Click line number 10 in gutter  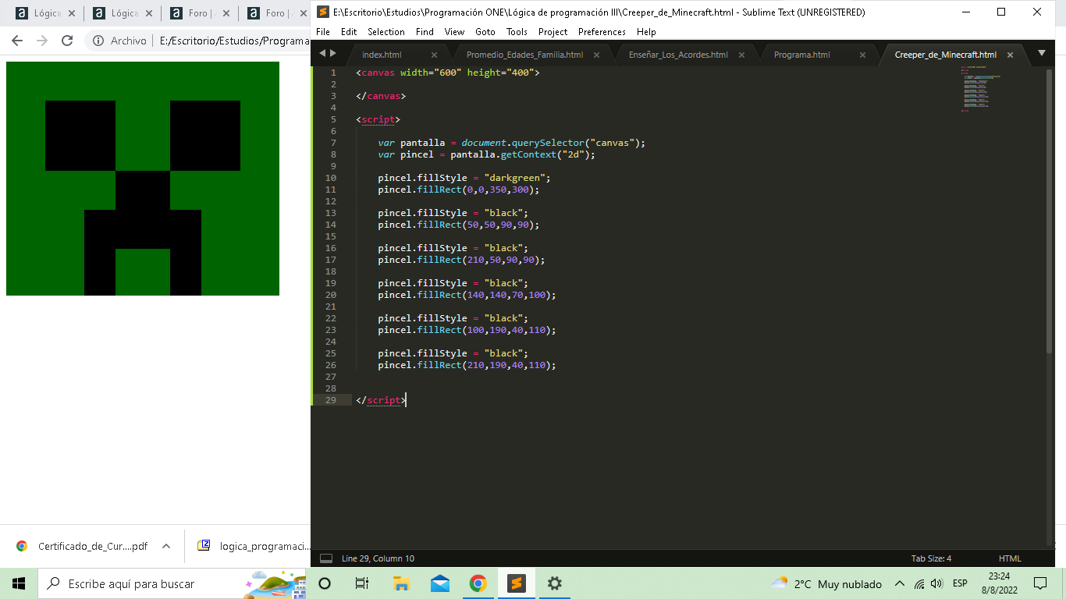point(331,178)
